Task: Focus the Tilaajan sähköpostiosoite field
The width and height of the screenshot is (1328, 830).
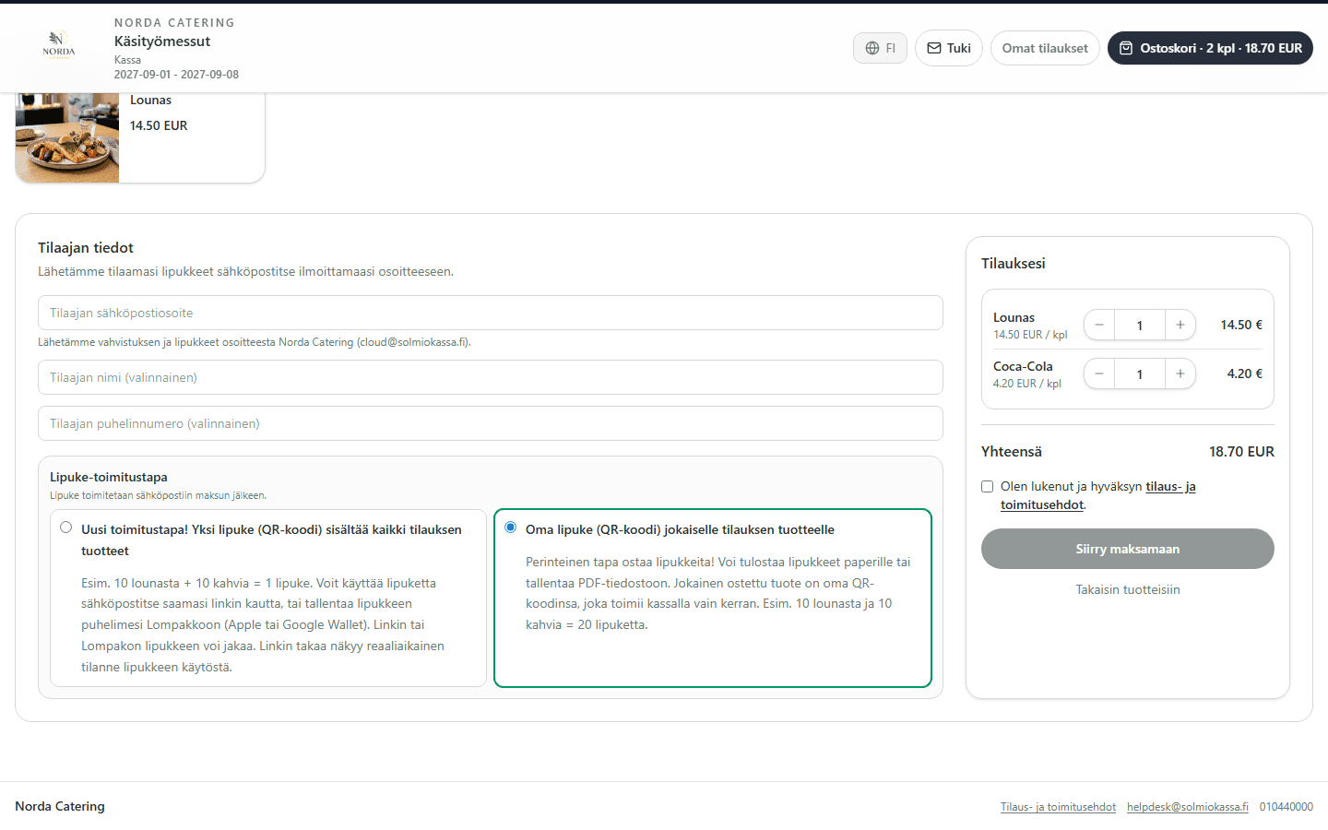Action: pyautogui.click(x=491, y=313)
